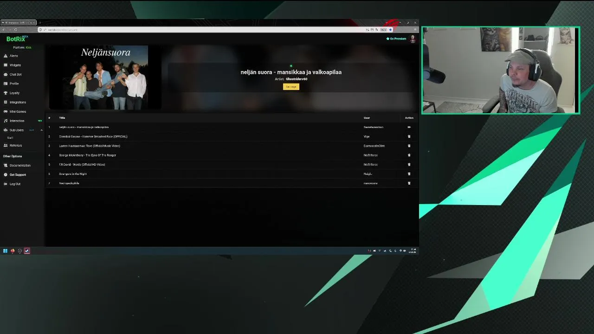The height and width of the screenshot is (334, 594).
Task: Delete Strangers in the Night song
Action: pos(409,173)
